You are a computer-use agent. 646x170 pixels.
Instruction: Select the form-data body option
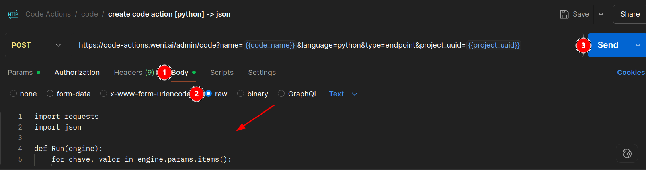(x=50, y=94)
